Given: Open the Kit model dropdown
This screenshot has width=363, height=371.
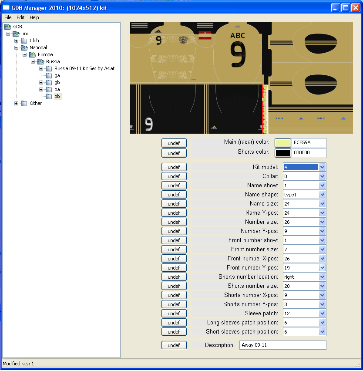Looking at the screenshot, I should click(x=322, y=167).
